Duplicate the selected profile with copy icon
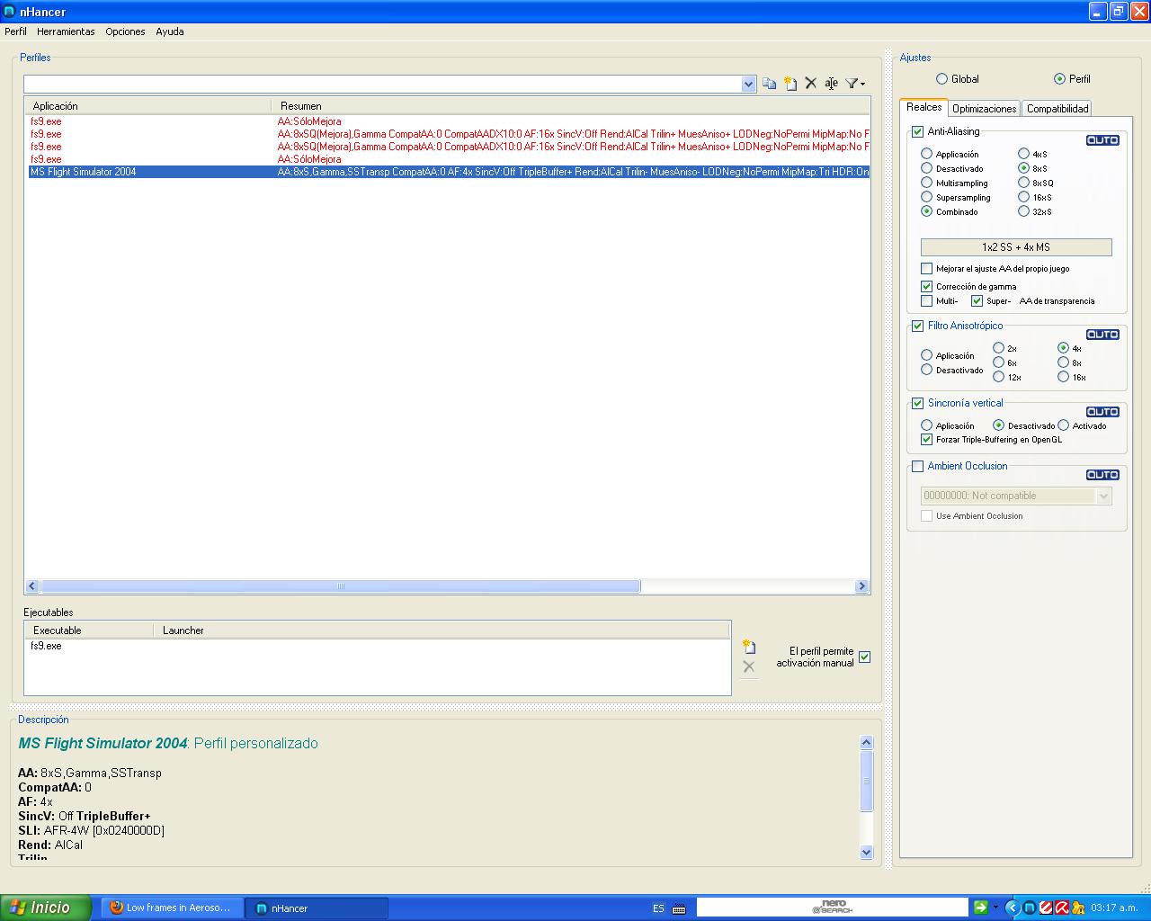The width and height of the screenshot is (1151, 921). tap(770, 84)
